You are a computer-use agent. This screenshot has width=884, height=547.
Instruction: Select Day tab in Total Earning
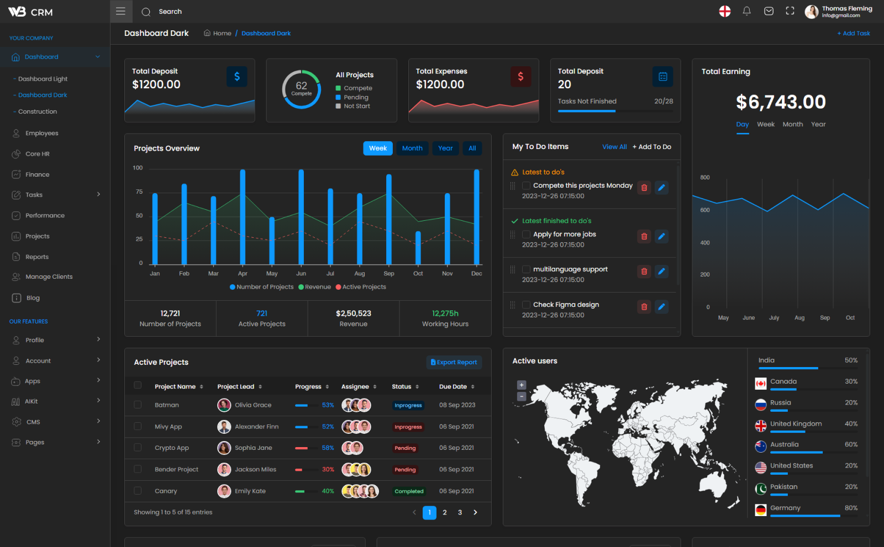[x=743, y=125]
